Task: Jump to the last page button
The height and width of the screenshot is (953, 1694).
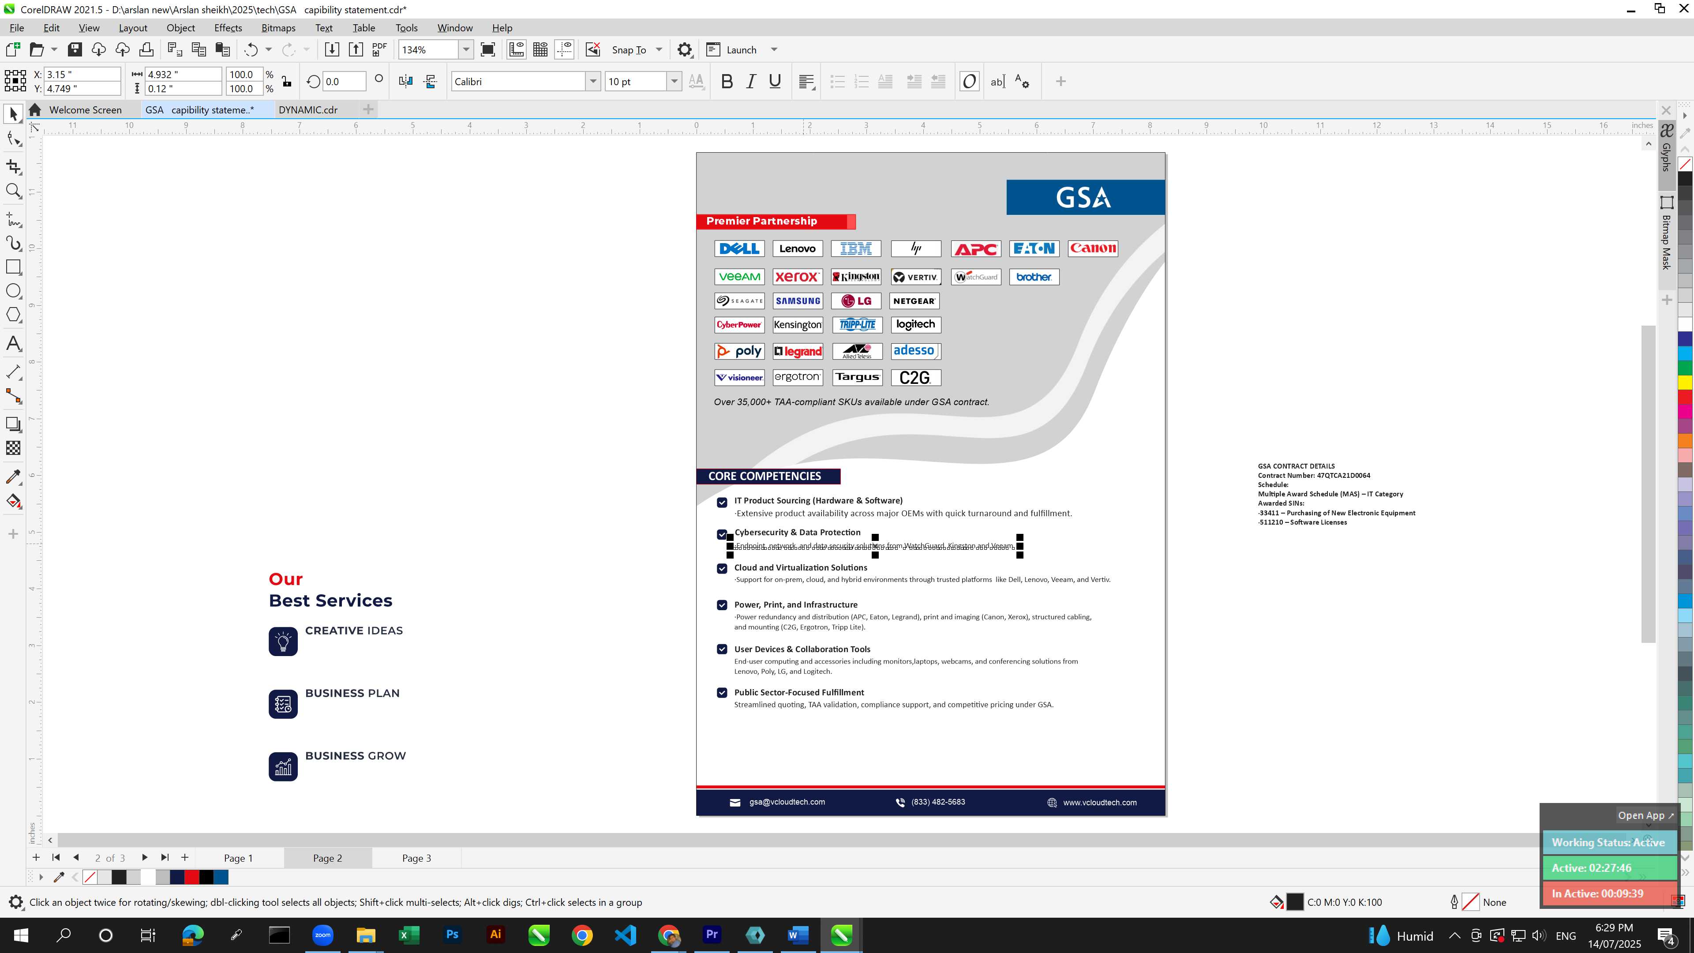Action: [x=165, y=858]
